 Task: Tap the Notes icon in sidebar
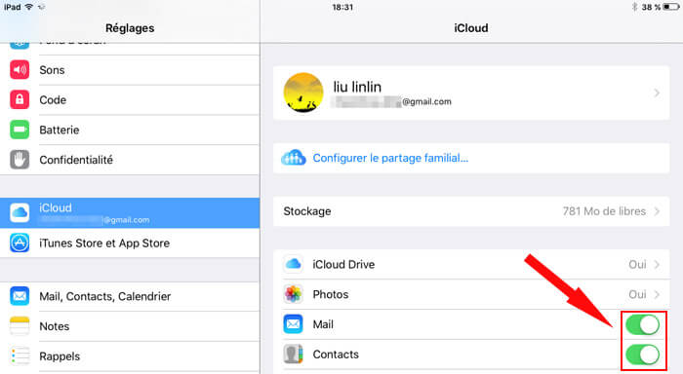click(20, 326)
